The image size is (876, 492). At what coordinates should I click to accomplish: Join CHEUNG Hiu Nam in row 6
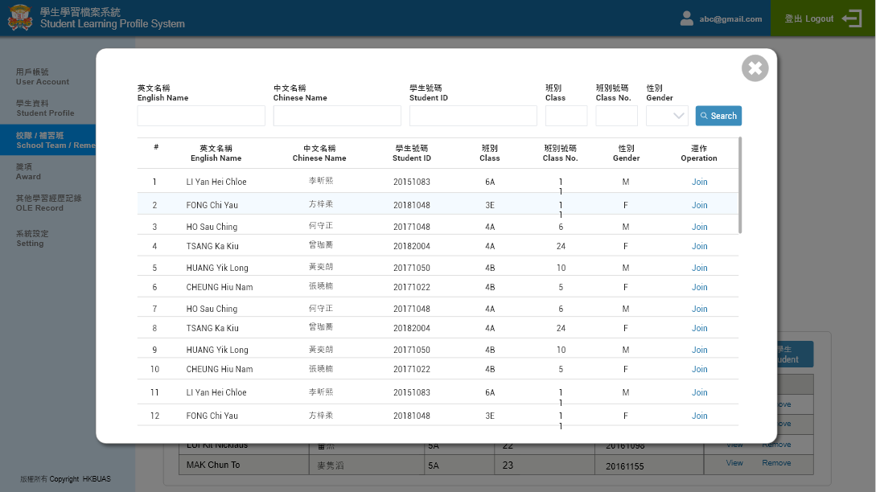(x=699, y=287)
